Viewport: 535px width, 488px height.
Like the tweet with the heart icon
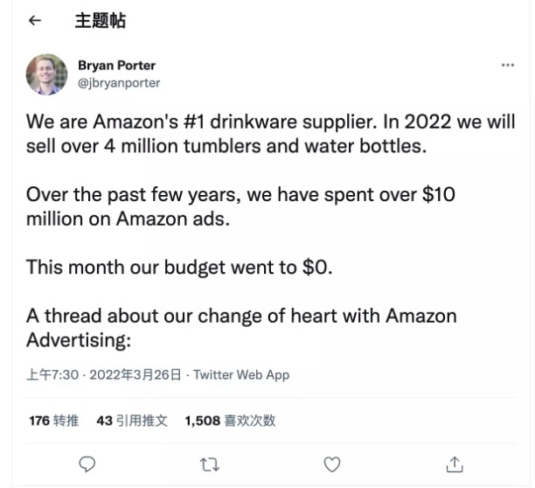[332, 464]
